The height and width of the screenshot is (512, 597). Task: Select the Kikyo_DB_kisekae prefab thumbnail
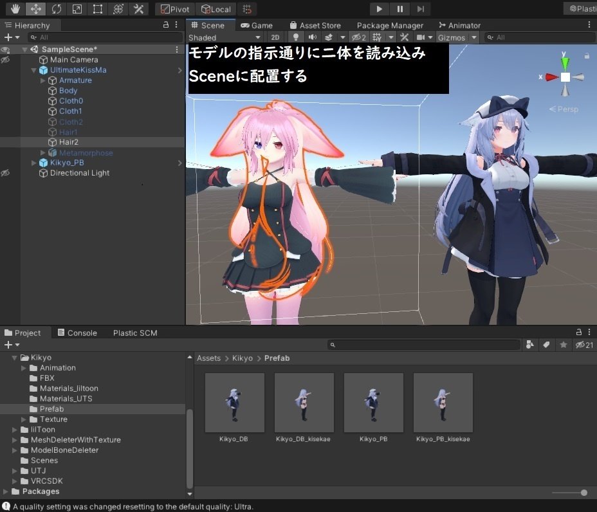pyautogui.click(x=304, y=403)
